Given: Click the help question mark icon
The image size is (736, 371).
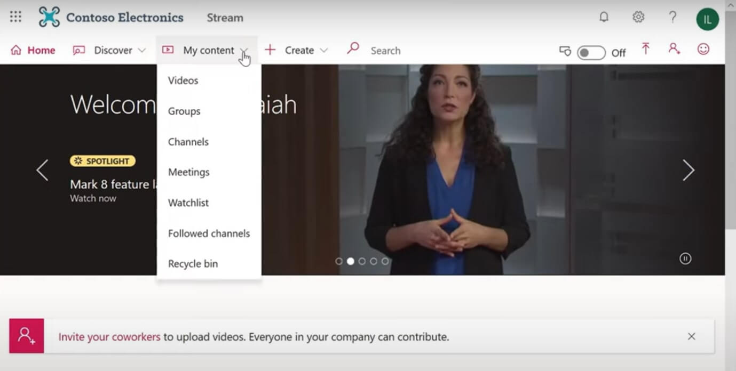Looking at the screenshot, I should 672,17.
